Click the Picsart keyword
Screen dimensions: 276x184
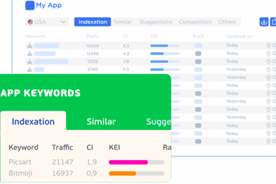point(20,162)
